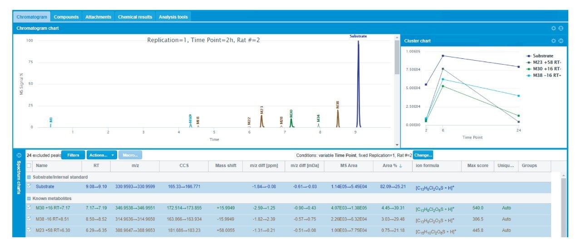The width and height of the screenshot is (581, 248).
Task: Collapse the Known metabolites group
Action: [x=29, y=198]
